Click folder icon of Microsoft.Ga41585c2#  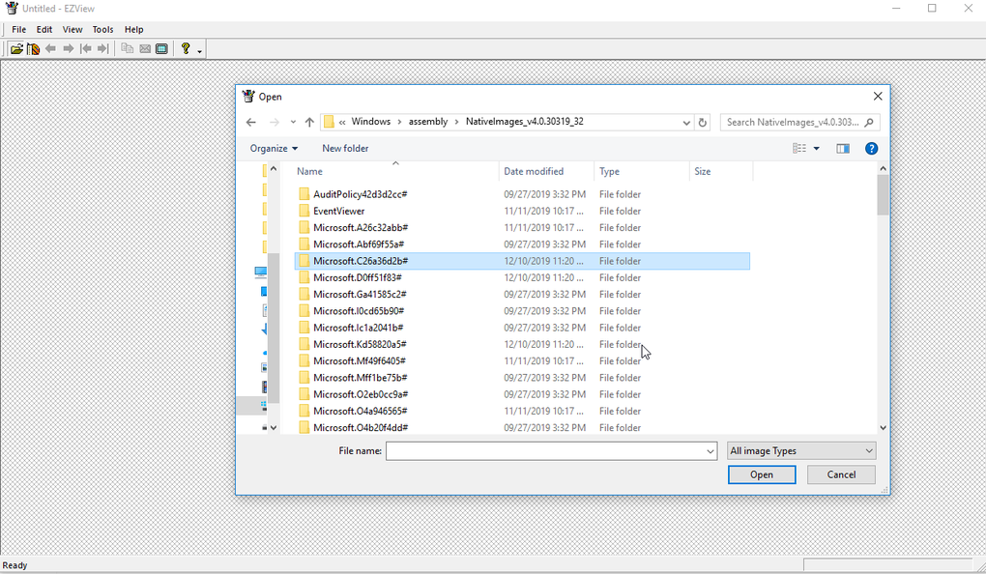pos(304,294)
